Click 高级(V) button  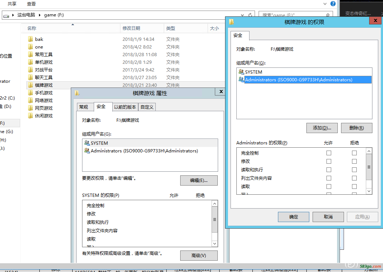point(199,255)
